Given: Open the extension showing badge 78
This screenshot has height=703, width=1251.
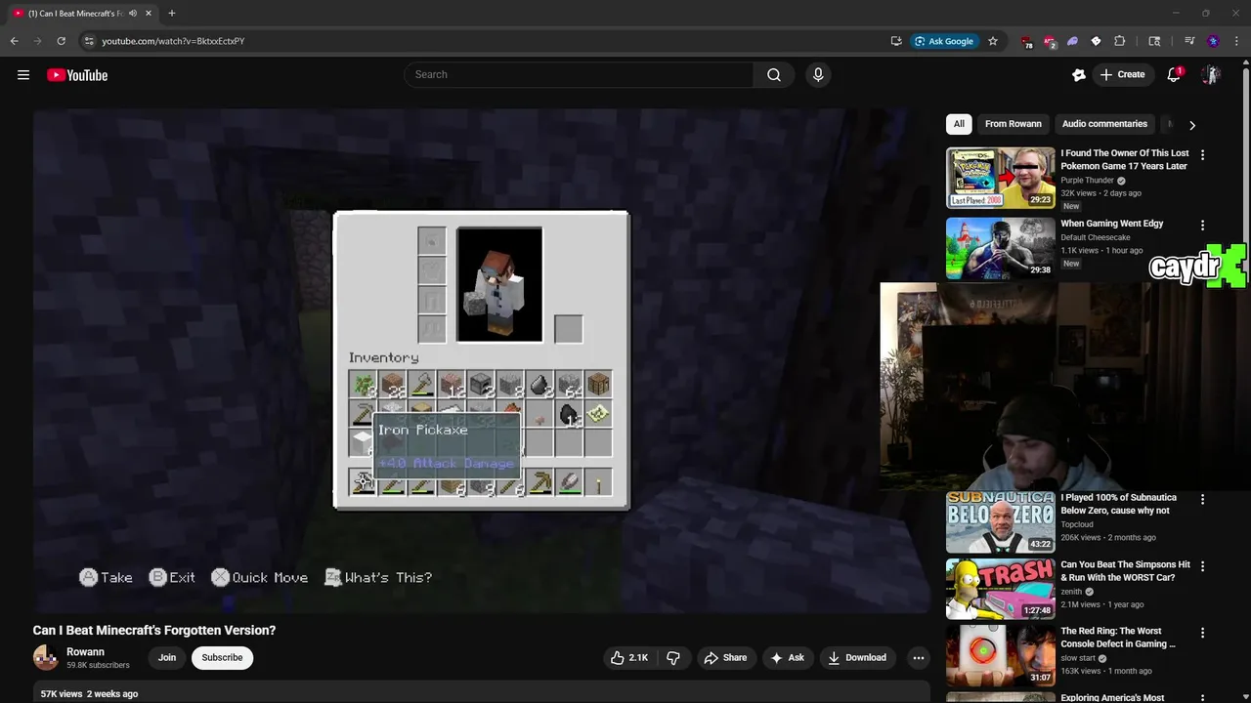Looking at the screenshot, I should click(x=1025, y=41).
